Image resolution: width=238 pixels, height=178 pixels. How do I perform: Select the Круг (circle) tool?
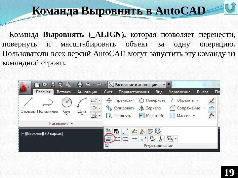click(x=67, y=106)
